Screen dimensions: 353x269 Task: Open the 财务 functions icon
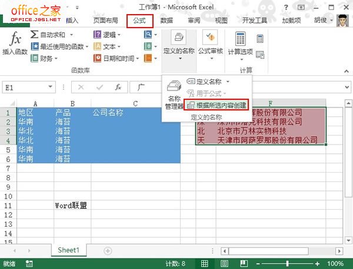tap(35, 58)
